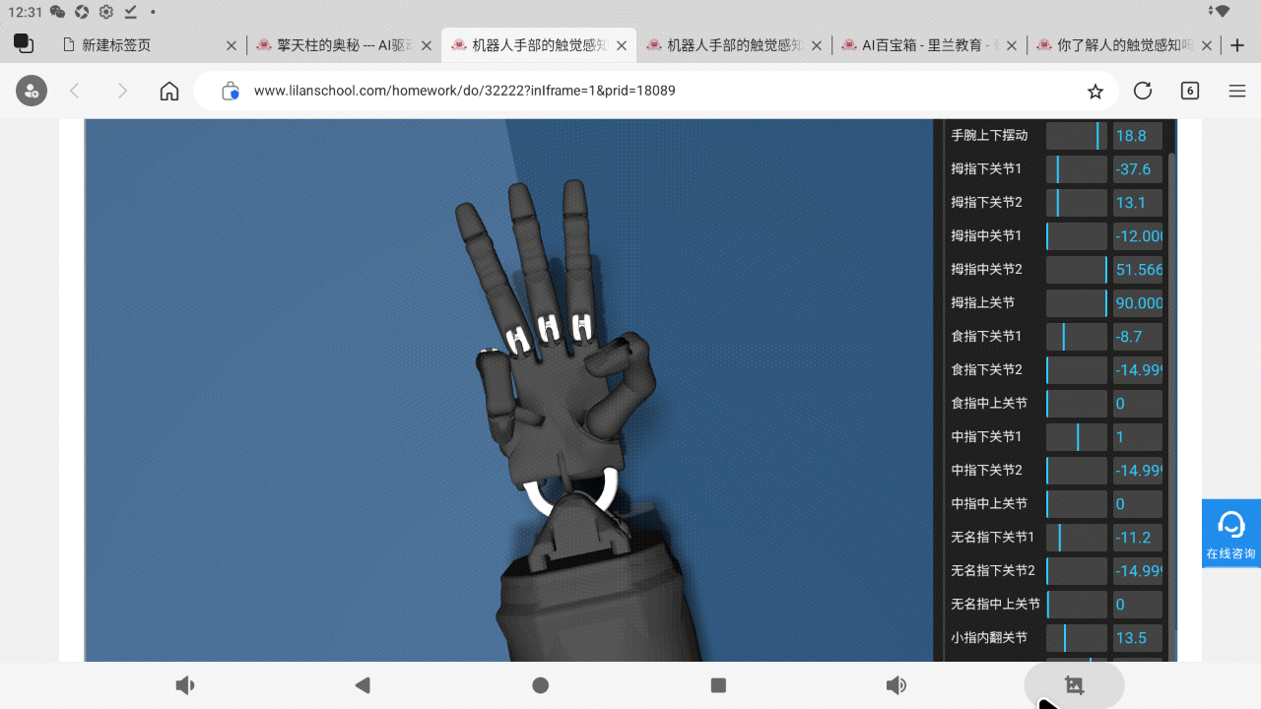
Task: Take a screenshot with the crop icon
Action: click(1074, 685)
